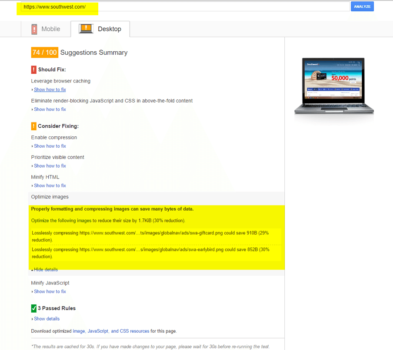The image size is (393, 350).
Task: Open the optimized image, JavaScript, CSS download link
Action: click(x=111, y=331)
